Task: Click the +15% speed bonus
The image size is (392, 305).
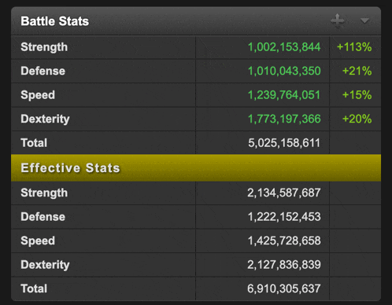Action: [357, 95]
